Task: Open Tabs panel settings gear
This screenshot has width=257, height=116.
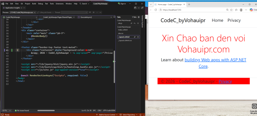Action: point(138,17)
